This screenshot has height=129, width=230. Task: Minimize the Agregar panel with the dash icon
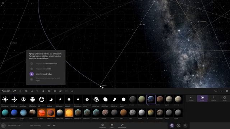point(221,91)
